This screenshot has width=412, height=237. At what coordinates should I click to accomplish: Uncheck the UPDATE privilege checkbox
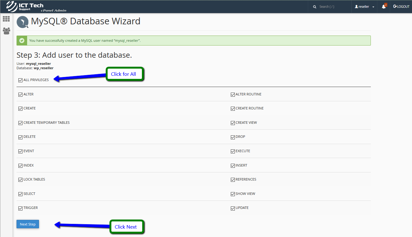[233, 208]
